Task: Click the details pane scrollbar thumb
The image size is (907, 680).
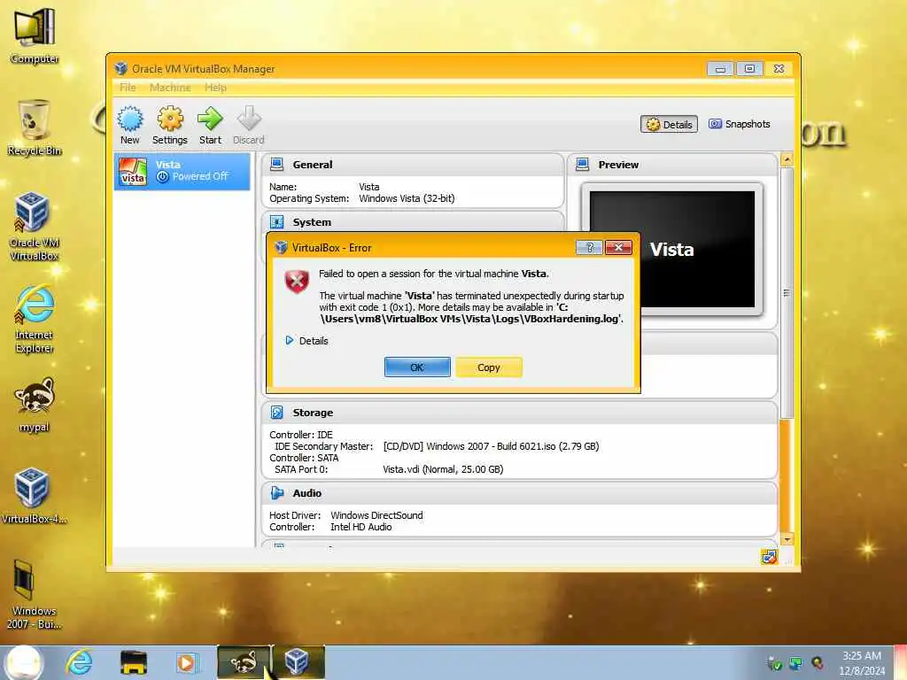Action: pyautogui.click(x=787, y=292)
